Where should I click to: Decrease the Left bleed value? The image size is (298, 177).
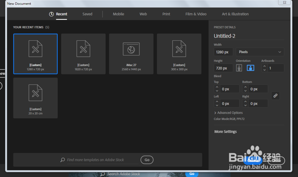click(x=217, y=106)
